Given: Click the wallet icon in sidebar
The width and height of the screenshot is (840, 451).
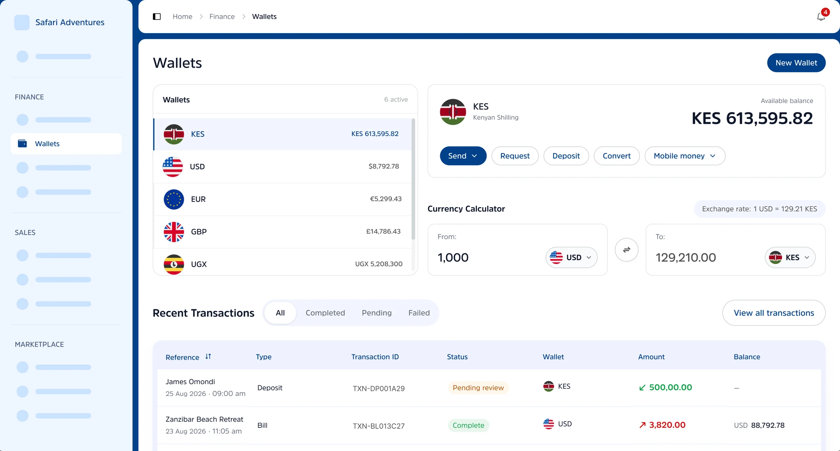Looking at the screenshot, I should click(22, 144).
